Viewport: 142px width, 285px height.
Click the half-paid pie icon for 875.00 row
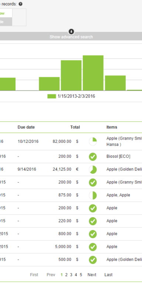click(93, 196)
